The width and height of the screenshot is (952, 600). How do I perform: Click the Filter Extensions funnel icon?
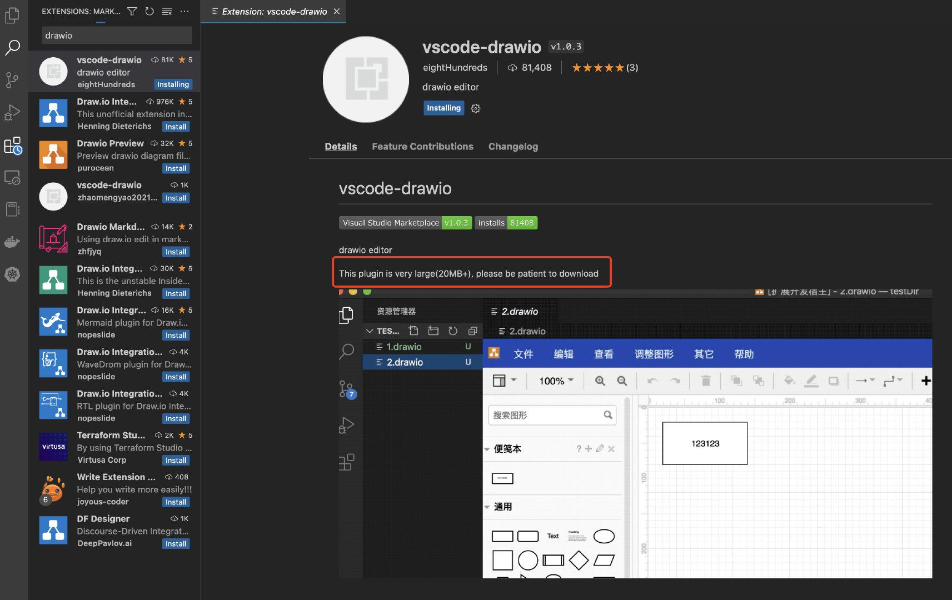(132, 11)
